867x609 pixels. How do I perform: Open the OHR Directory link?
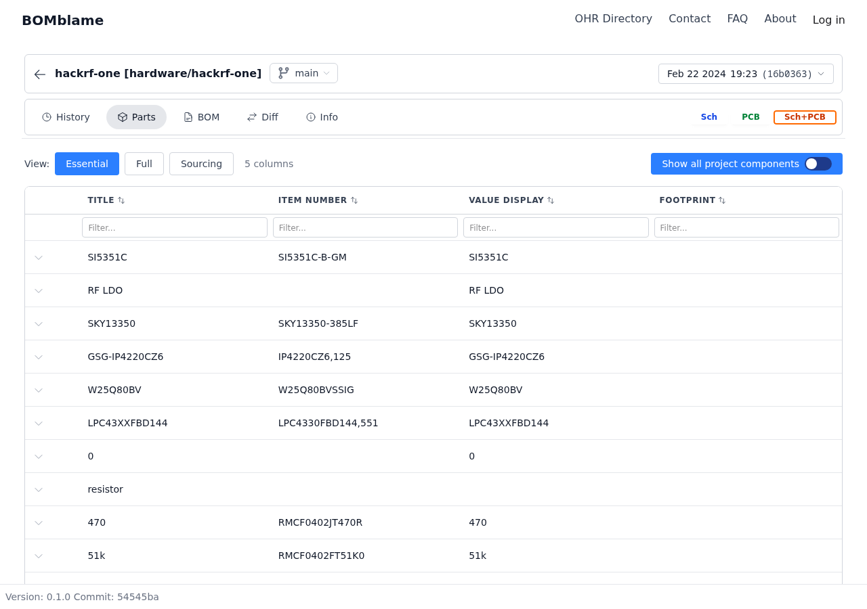[x=613, y=19]
